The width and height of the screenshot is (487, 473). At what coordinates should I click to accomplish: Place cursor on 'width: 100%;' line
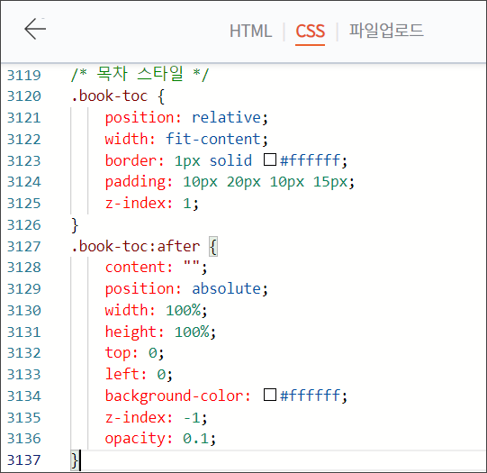tap(156, 310)
